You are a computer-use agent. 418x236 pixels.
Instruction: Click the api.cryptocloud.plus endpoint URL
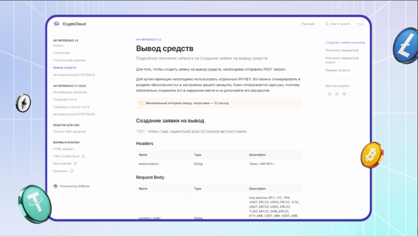197,131
